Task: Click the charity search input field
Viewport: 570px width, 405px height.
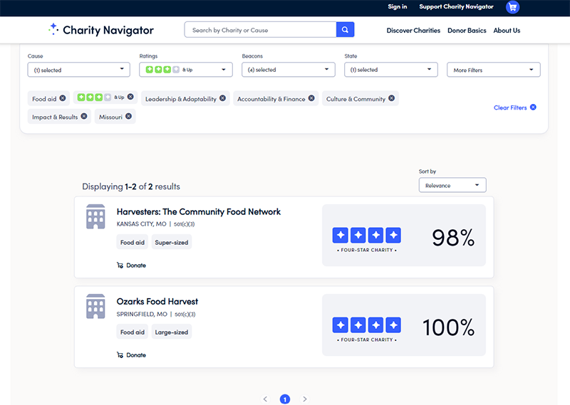Action: (260, 30)
